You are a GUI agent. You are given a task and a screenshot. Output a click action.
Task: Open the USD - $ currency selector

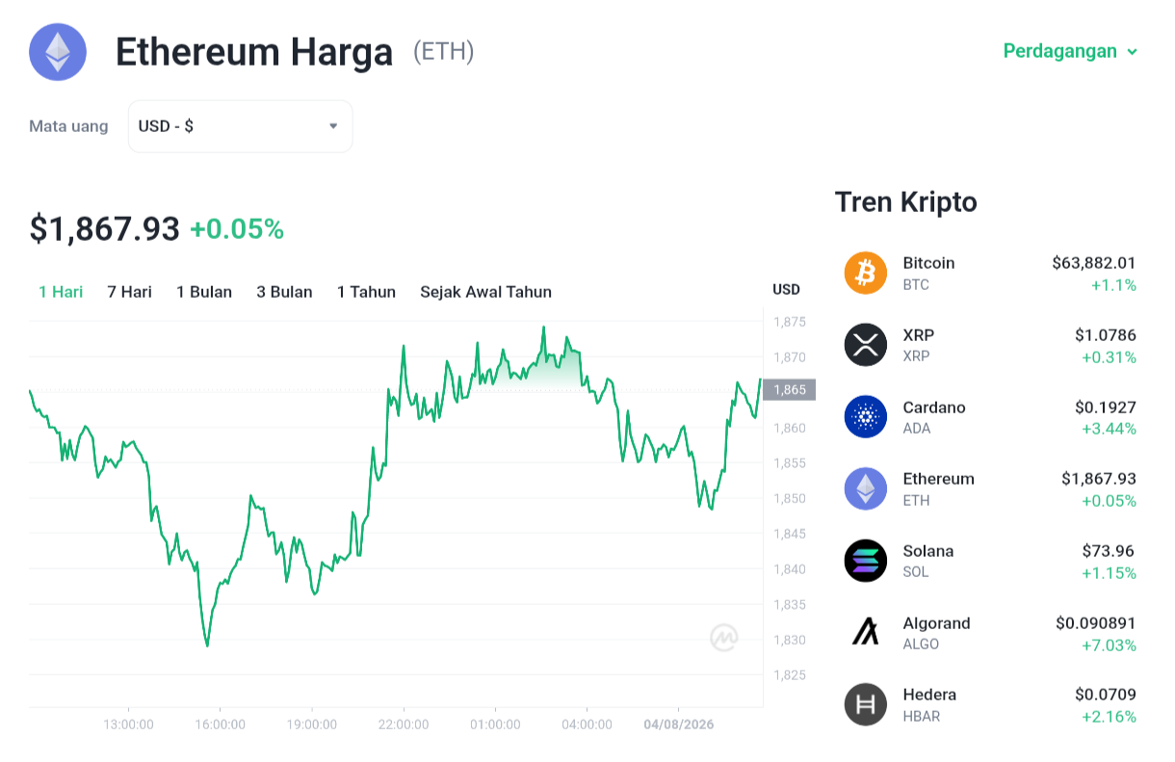240,126
